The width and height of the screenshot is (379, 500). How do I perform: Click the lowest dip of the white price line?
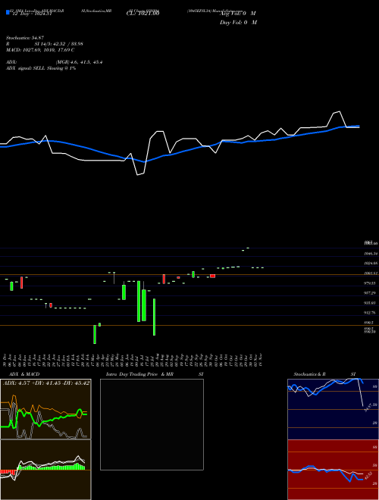pyautogui.click(x=138, y=174)
